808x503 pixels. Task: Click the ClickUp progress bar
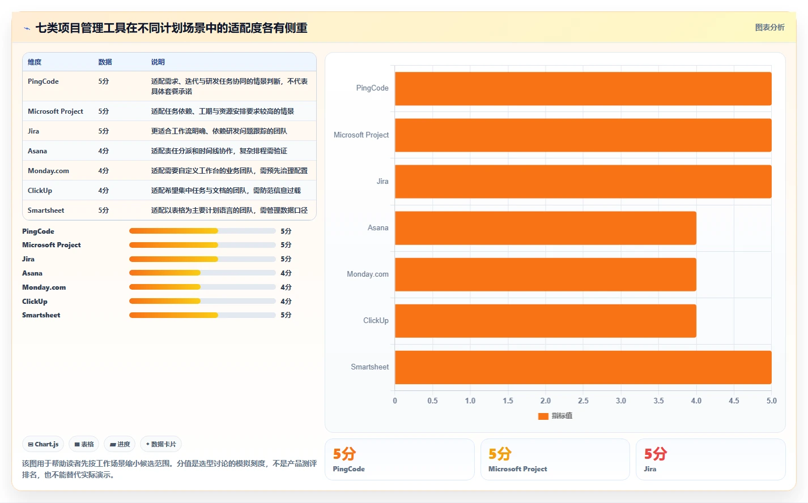click(202, 301)
